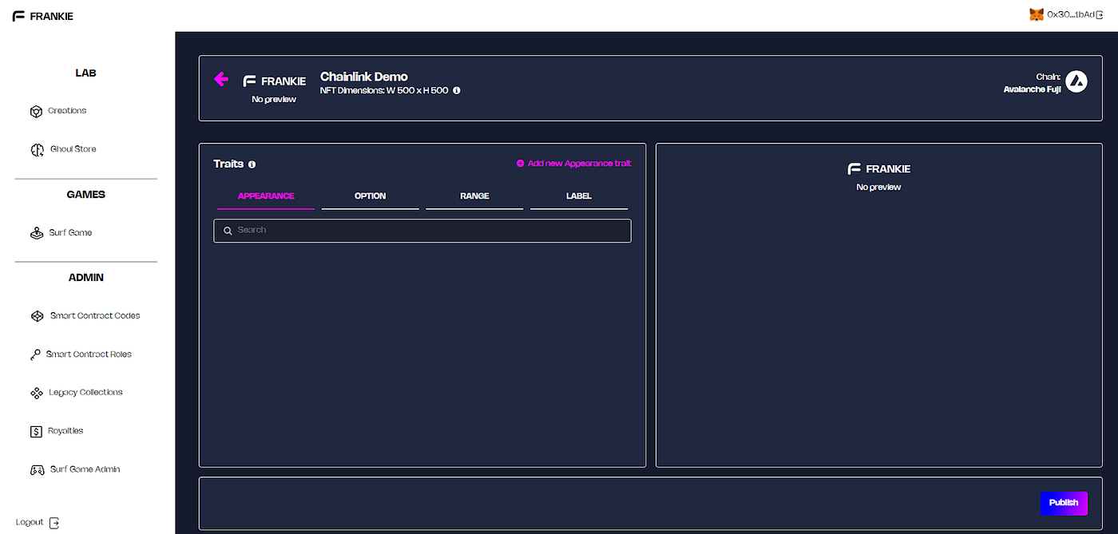The image size is (1118, 534).
Task: Open Surf Game from sidebar
Action: [70, 233]
